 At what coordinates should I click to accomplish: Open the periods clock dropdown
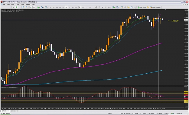(x=42, y=7)
